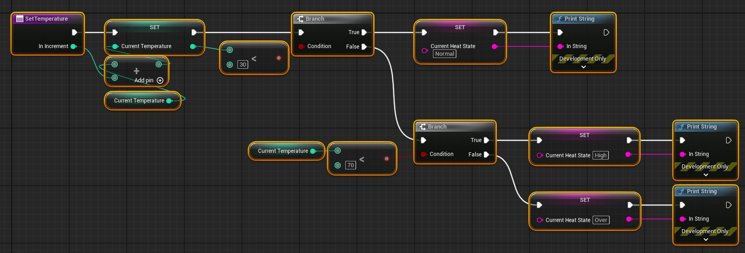Screen dimensions: 745x253
Task: Click output pin of Current Temperature getter below Add node
Action: (x=169, y=101)
